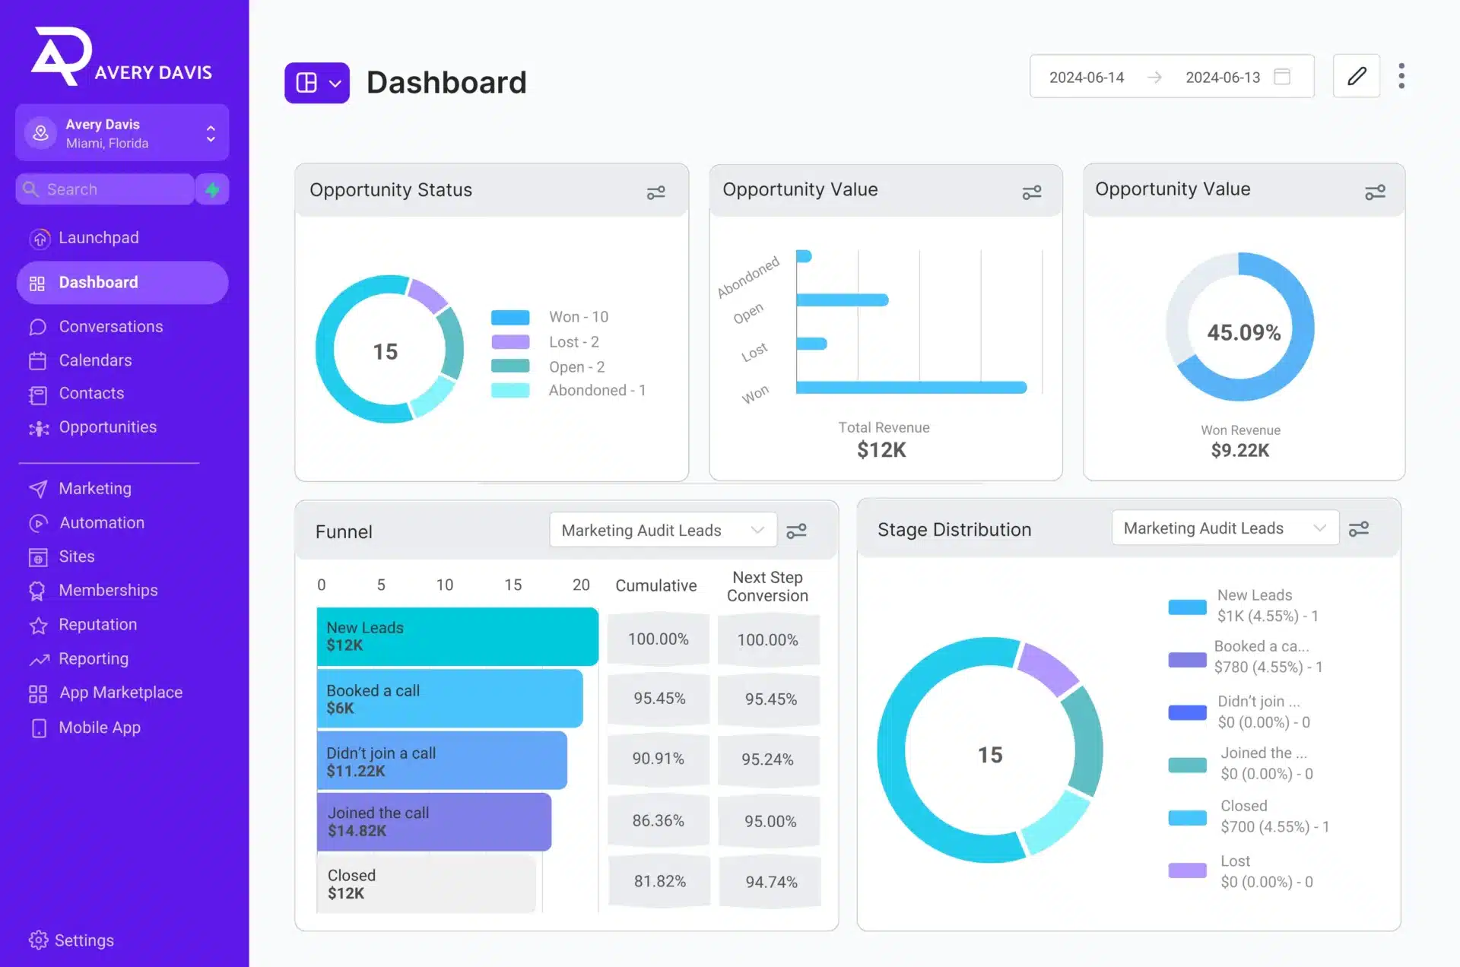Click the Launchpad icon in sidebar
This screenshot has height=967, width=1460.
(40, 239)
